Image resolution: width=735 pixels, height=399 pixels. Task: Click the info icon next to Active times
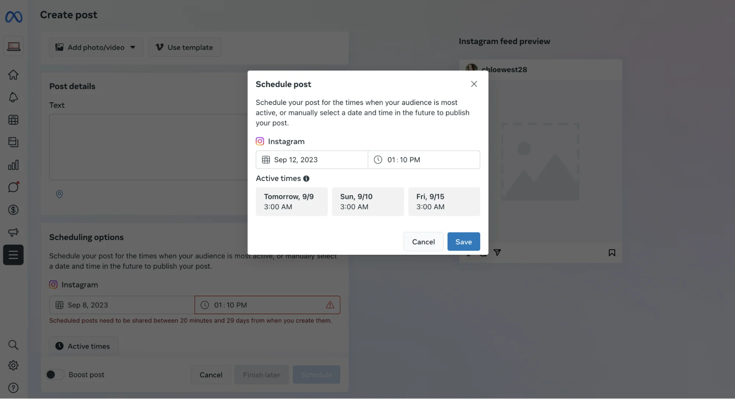[307, 178]
